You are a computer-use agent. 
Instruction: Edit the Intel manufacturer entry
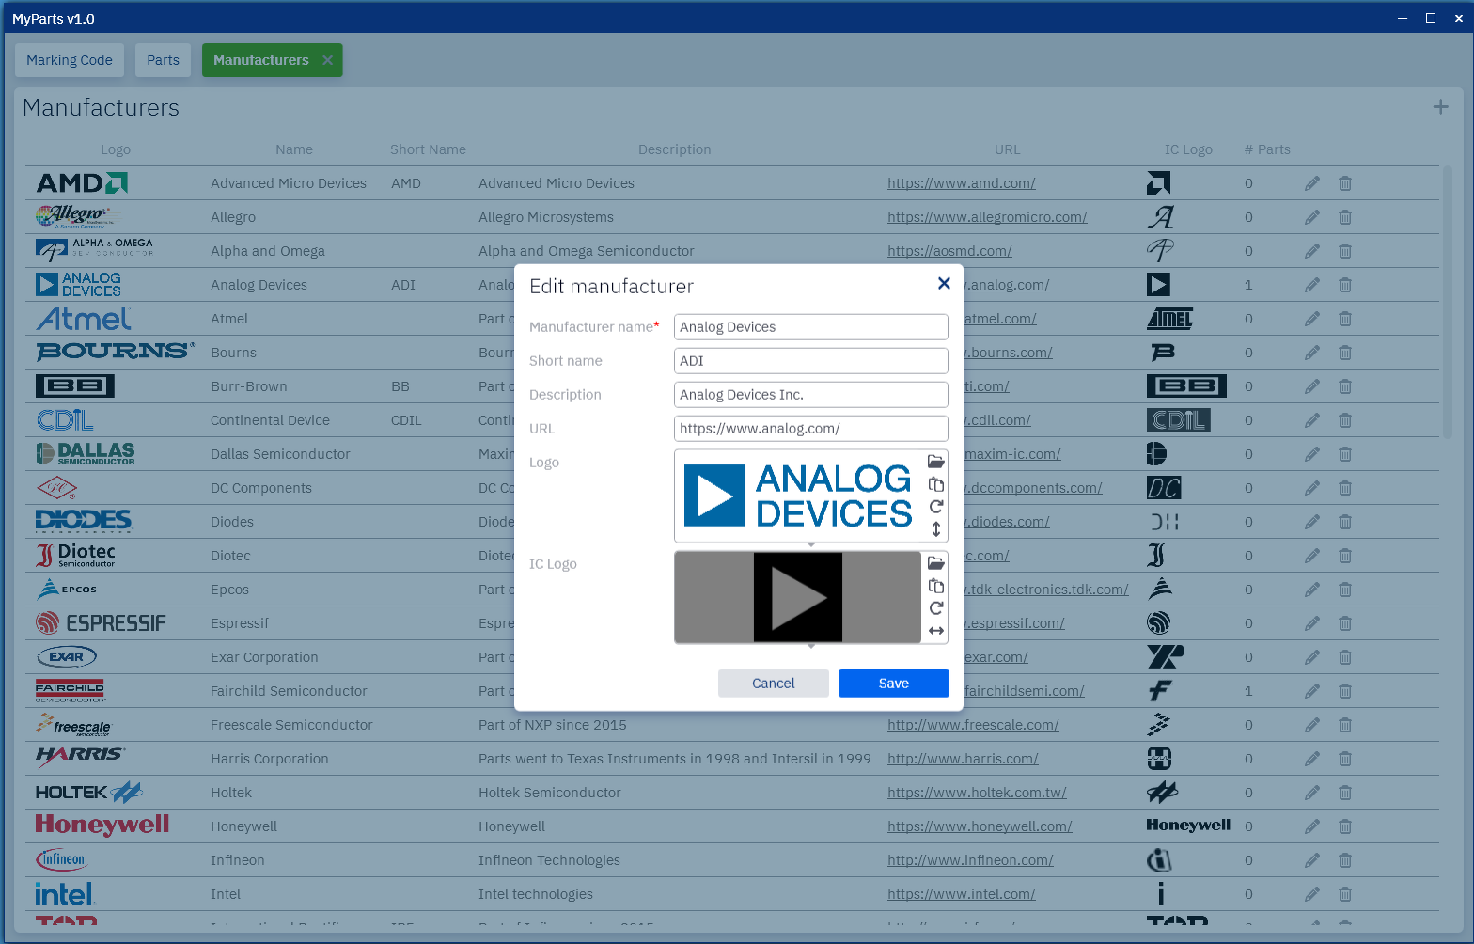[x=1312, y=894]
